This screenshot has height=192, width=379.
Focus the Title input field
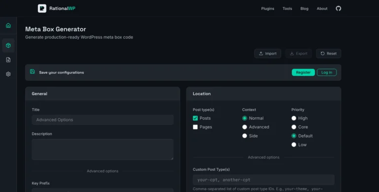[103, 120]
